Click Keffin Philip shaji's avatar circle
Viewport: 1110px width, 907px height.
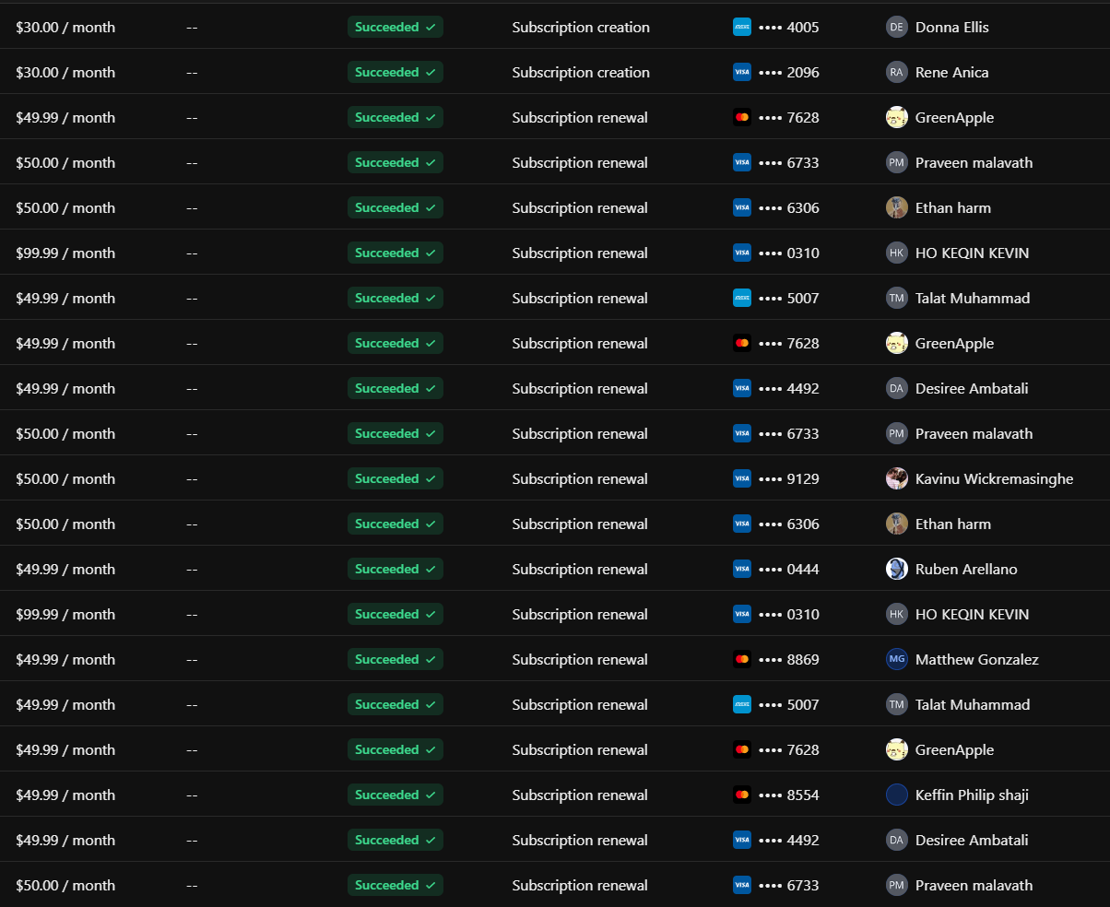[897, 795]
